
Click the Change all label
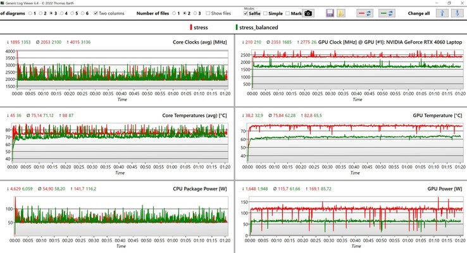pos(419,13)
